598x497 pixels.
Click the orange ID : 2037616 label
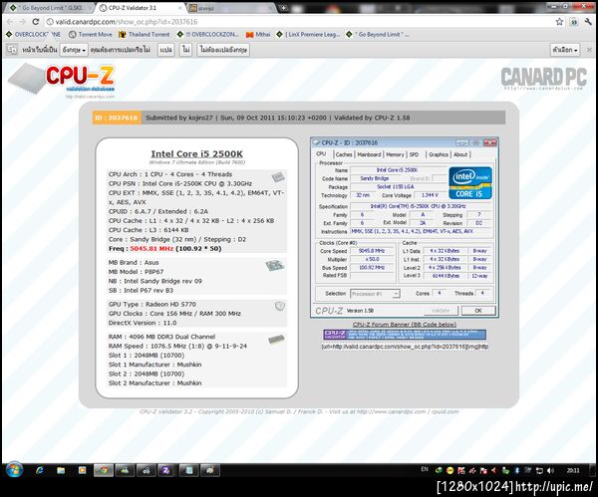tap(117, 118)
